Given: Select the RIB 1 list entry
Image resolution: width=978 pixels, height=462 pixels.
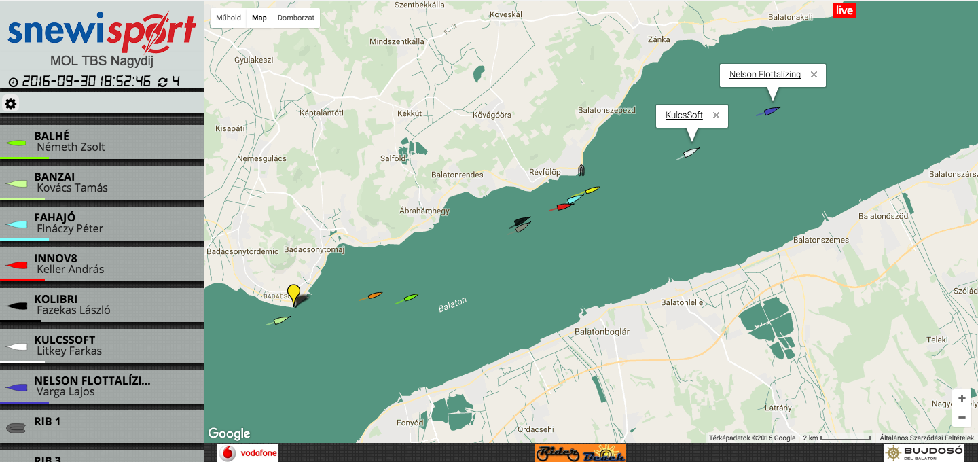Looking at the screenshot, I should click(102, 427).
